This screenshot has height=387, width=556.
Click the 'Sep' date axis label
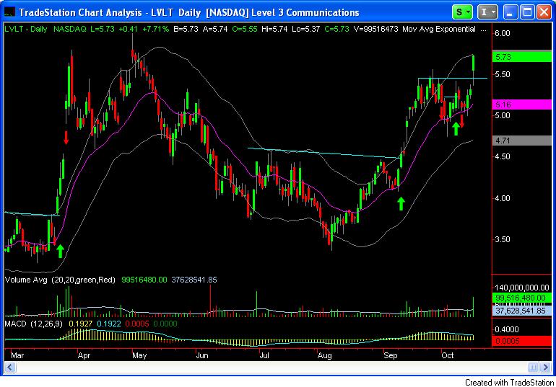click(x=390, y=355)
